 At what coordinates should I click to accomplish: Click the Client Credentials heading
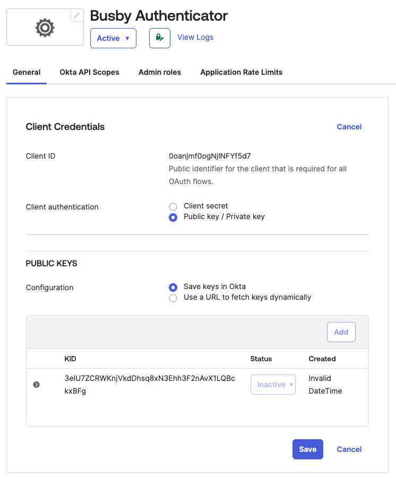(x=65, y=127)
